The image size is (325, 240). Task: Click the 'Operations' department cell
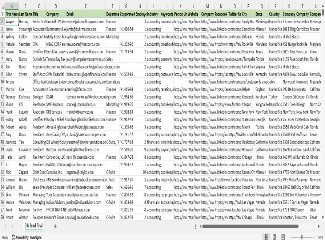tap(113, 82)
